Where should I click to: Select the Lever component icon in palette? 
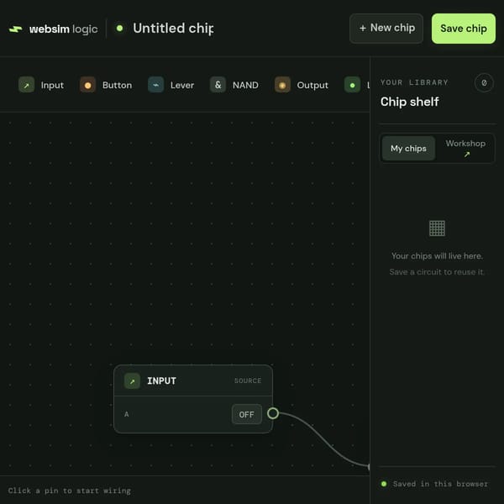(156, 85)
